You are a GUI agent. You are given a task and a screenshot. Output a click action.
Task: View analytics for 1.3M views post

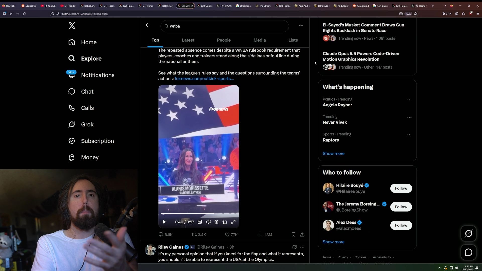265,235
